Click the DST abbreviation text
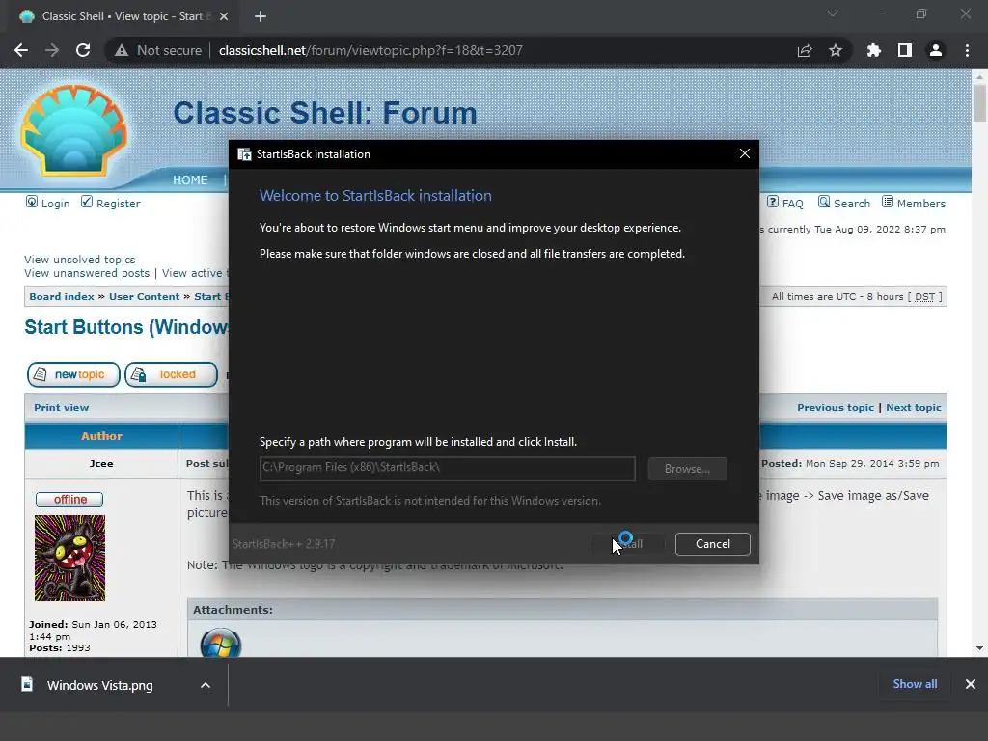The width and height of the screenshot is (988, 741). (x=924, y=297)
